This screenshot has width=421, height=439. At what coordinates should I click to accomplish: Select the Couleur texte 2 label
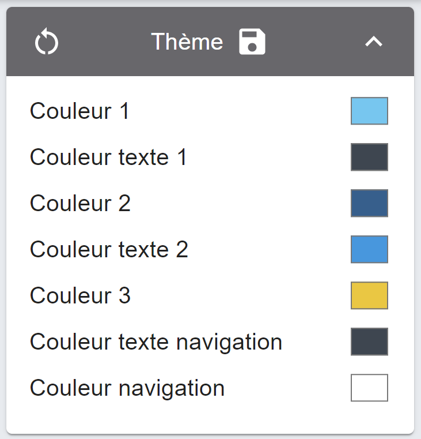(x=109, y=249)
